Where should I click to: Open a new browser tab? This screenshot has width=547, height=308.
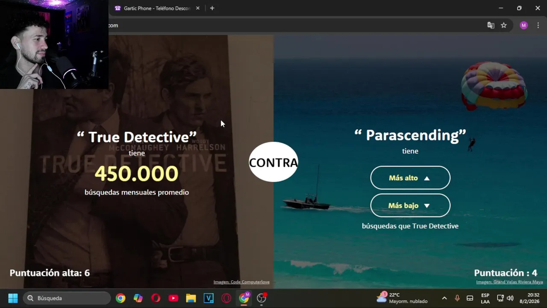pos(212,8)
